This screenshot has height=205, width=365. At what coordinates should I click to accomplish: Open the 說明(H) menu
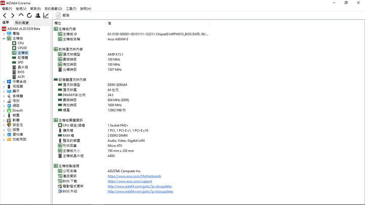86,9
